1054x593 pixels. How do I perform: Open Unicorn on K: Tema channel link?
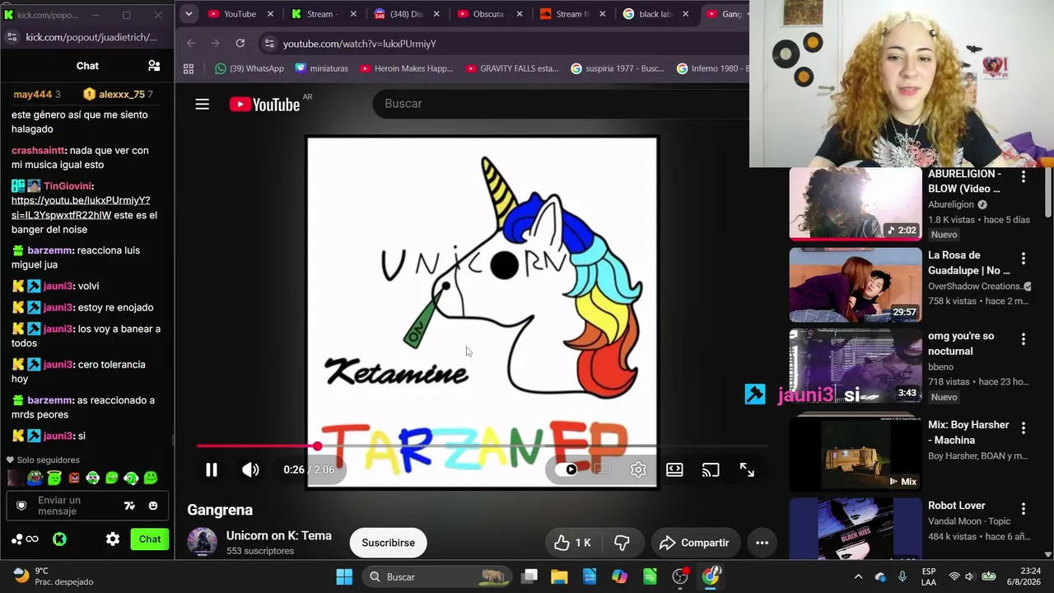click(x=279, y=535)
